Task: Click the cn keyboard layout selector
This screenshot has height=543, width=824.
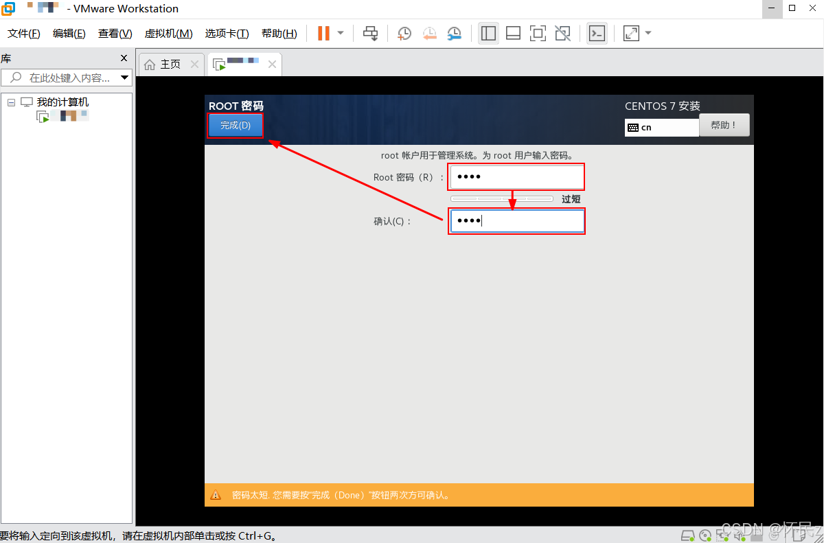Action: click(661, 128)
